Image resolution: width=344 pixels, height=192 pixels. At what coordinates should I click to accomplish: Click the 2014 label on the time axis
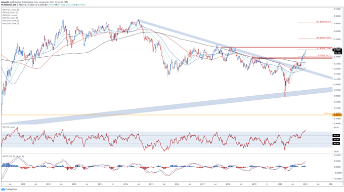(125, 184)
